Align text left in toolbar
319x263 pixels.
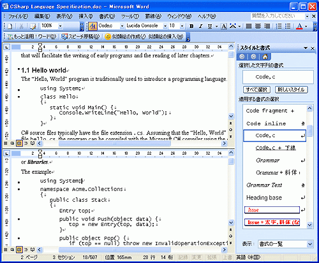(249, 26)
